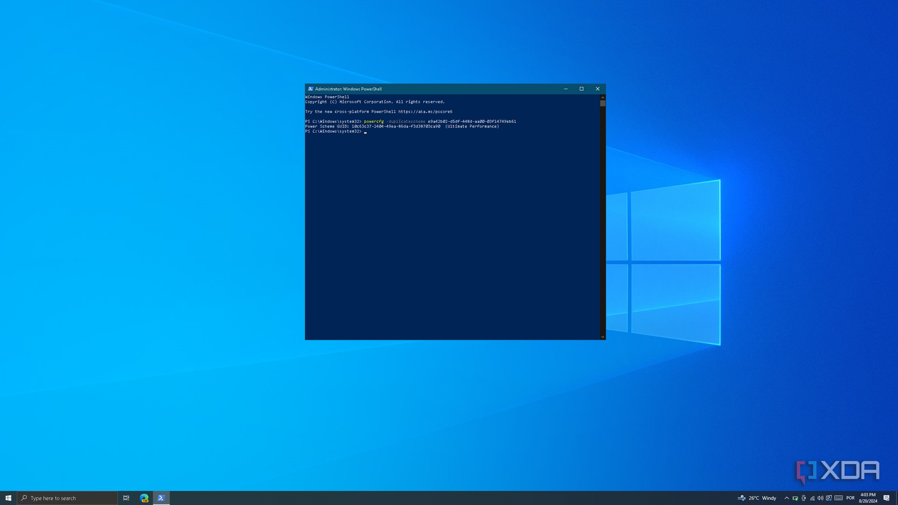Open network settings via the Wi-Fi tray icon
Image resolution: width=898 pixels, height=505 pixels.
(812, 498)
